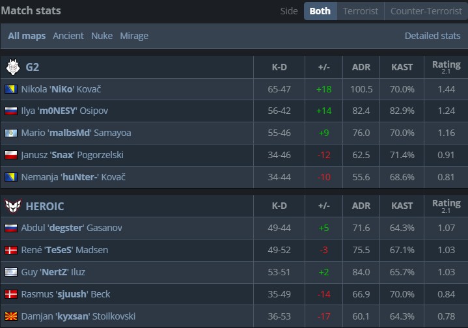468x328 pixels.
Task: Click m0NESY's Russian flag icon
Action: point(11,111)
